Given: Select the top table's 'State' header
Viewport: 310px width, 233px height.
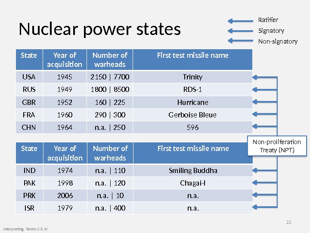Looking at the screenshot, I should click(x=29, y=60).
